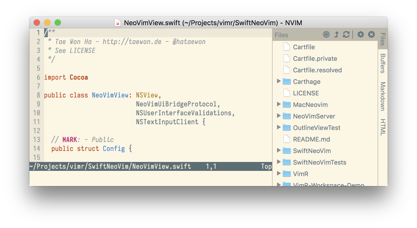This screenshot has width=417, height=228.
Task: Click the 'import' keyword on line 6
Action: 55,78
